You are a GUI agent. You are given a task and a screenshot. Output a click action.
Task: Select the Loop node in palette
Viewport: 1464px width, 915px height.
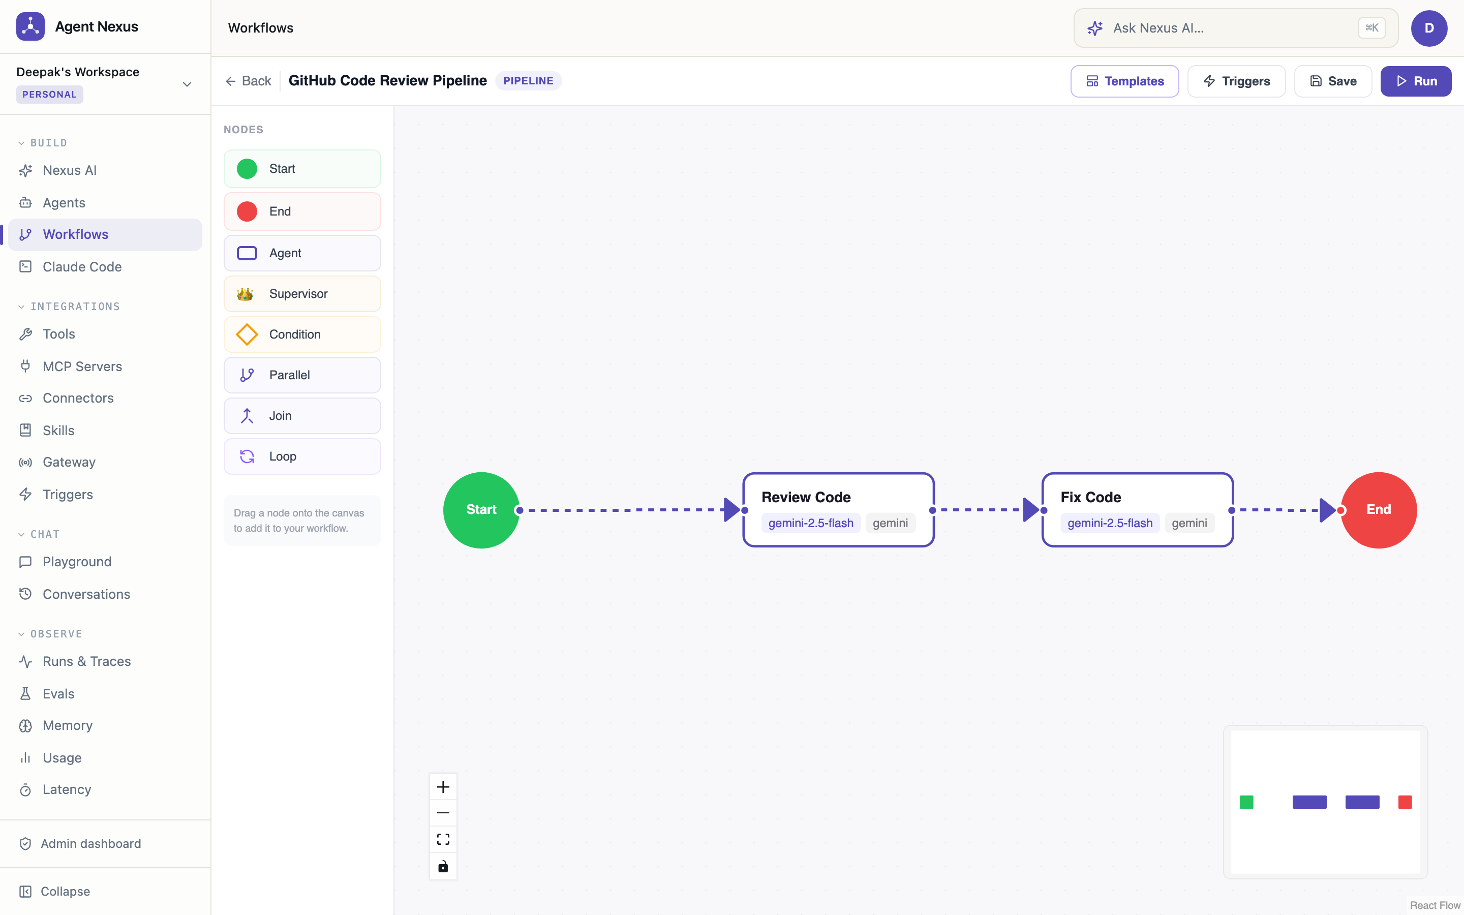(302, 456)
